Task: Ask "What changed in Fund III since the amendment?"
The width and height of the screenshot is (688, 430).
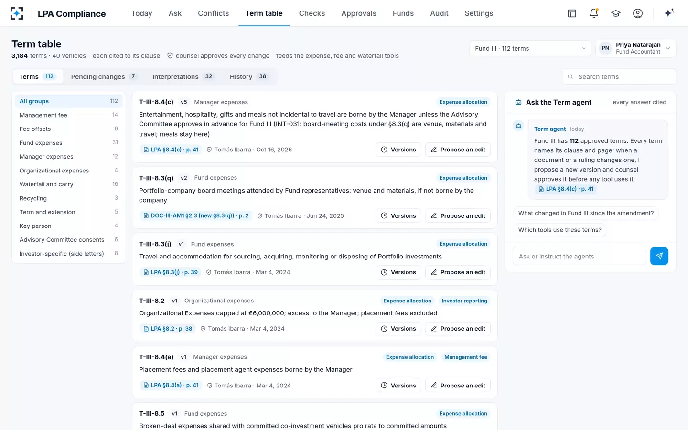Action: 586,213
